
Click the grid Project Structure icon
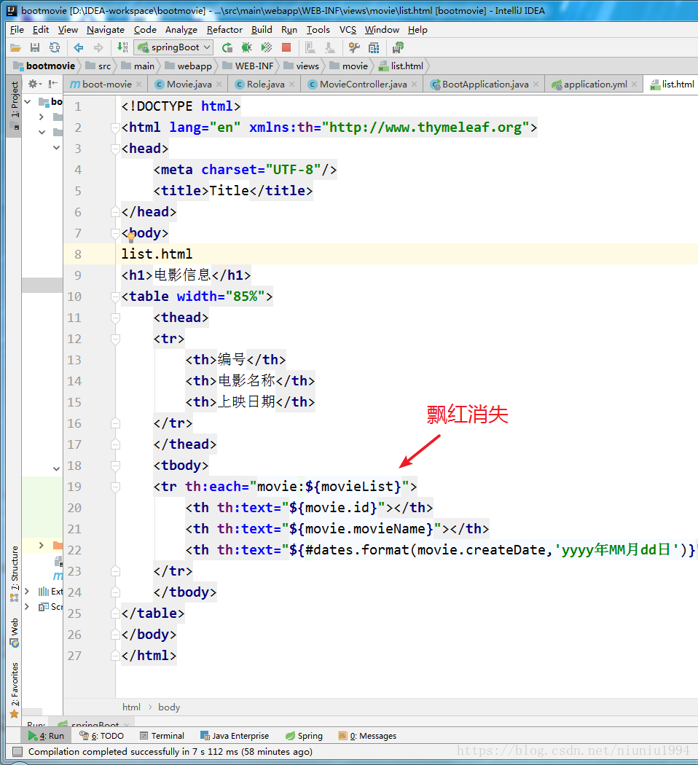coord(374,48)
